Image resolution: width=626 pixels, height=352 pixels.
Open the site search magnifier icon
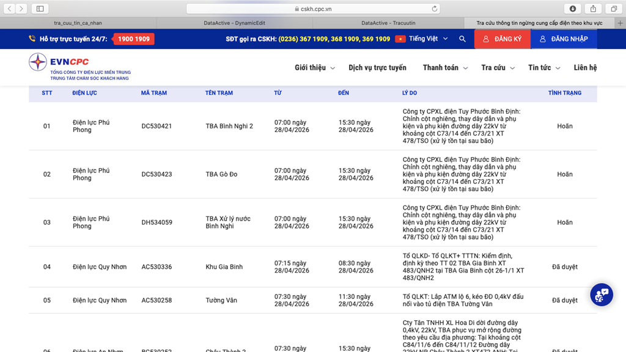(462, 39)
